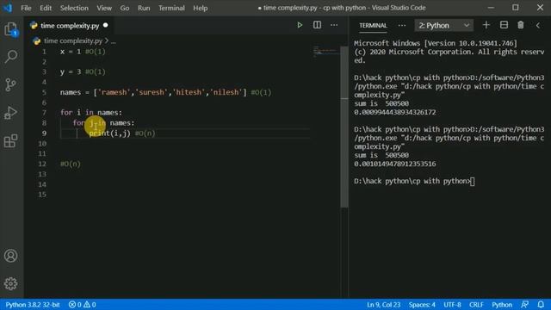Click the 'x = 1' assignment on line 1

point(71,52)
